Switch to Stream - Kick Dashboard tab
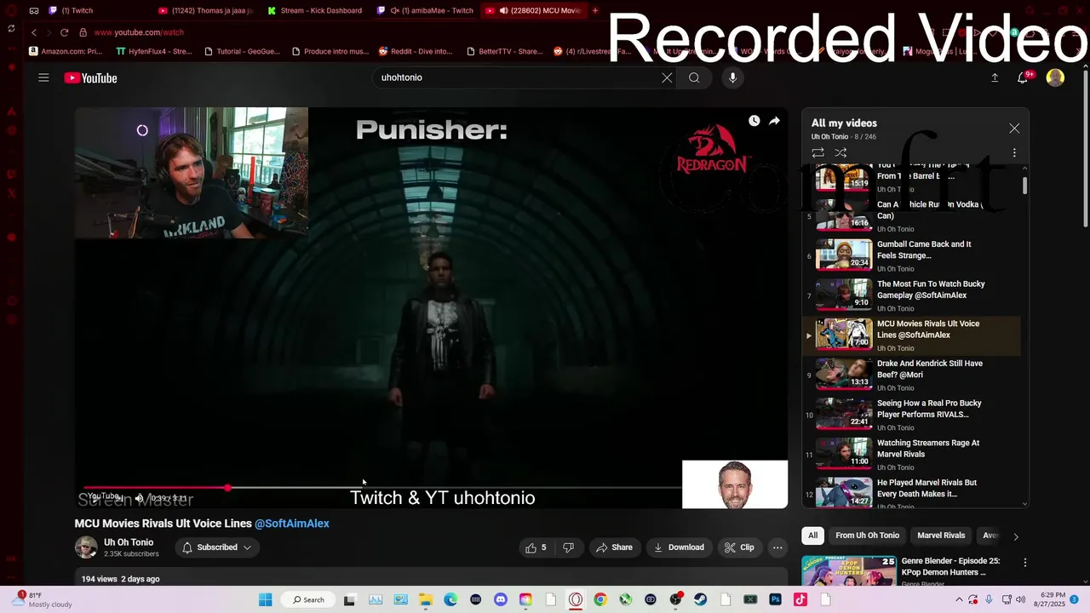 pyautogui.click(x=316, y=10)
